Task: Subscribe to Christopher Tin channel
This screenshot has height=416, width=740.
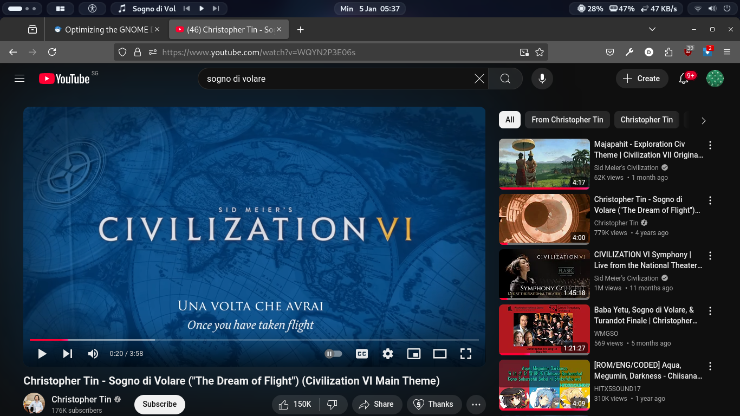Action: (160, 404)
